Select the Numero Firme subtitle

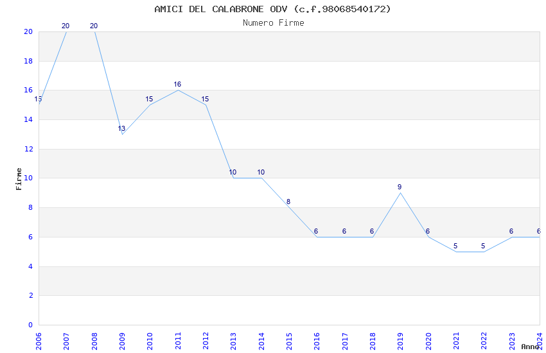274,23
